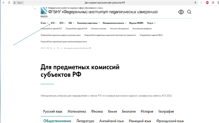Viewport: 219px width, 123px height.
Task: Open site search with the magnifier icon
Action: click(x=189, y=12)
